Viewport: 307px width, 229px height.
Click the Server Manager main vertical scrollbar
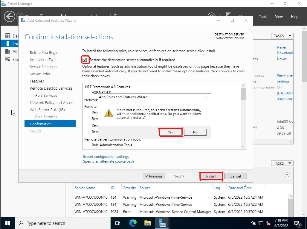pos(304,57)
